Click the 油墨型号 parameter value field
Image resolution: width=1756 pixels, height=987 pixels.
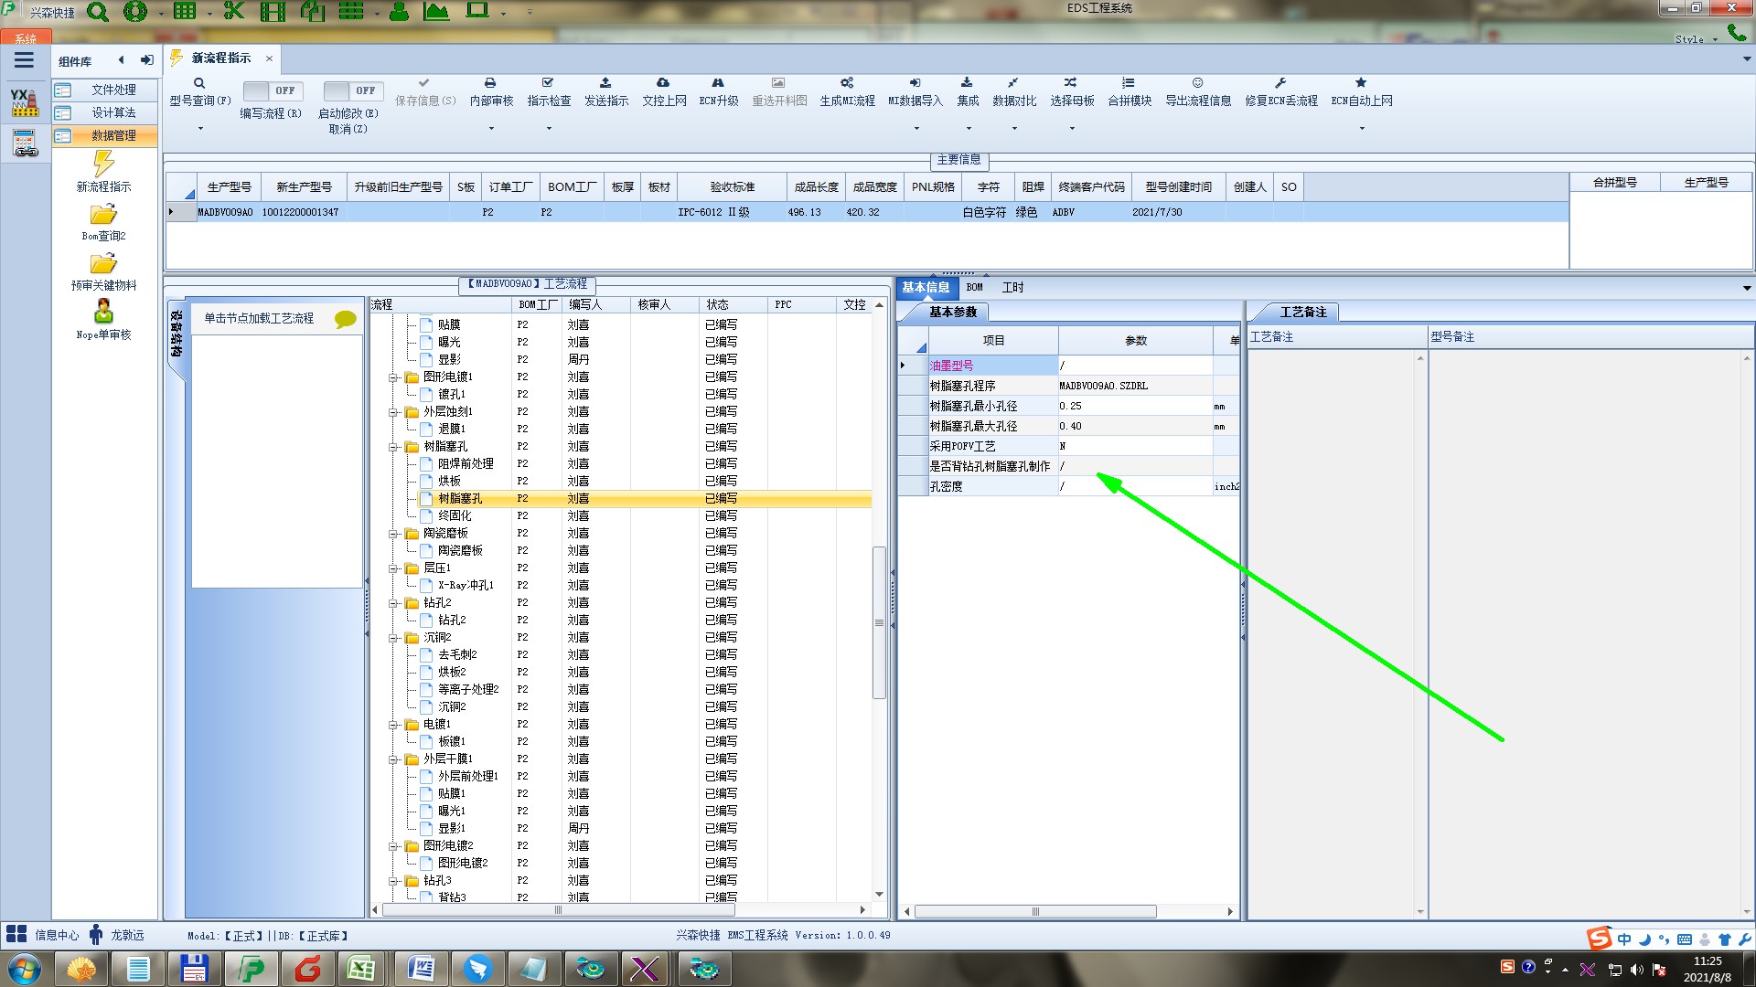pos(1134,366)
